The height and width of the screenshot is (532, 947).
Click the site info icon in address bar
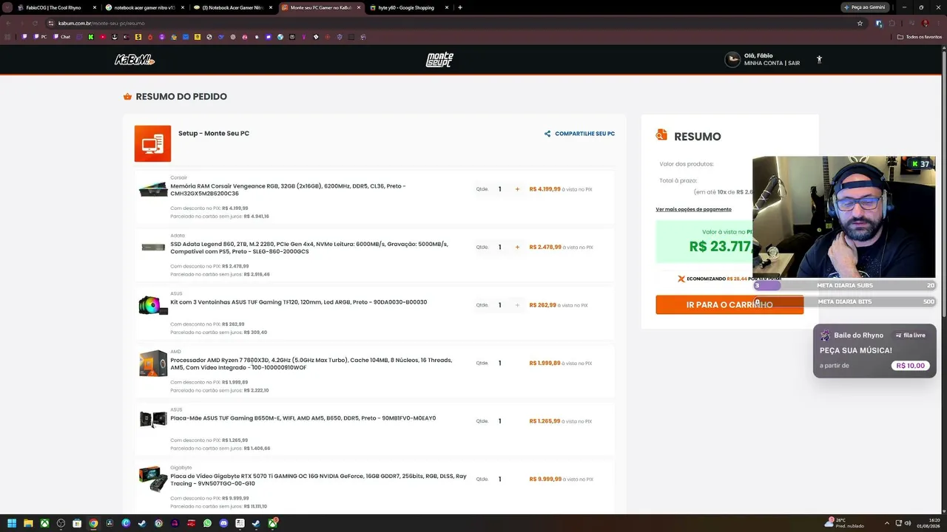point(51,23)
